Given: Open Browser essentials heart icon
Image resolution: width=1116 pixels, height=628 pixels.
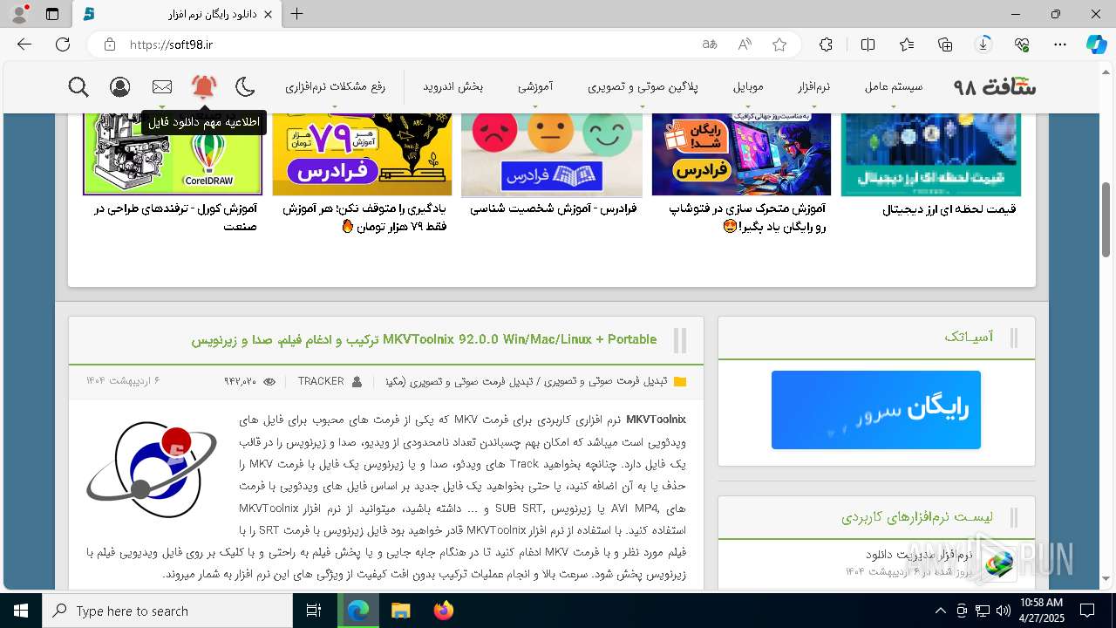Looking at the screenshot, I should (1022, 44).
